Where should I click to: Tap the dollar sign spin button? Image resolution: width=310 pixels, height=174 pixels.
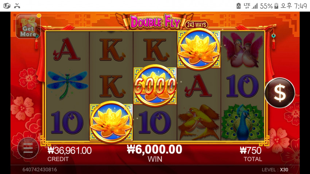click(x=280, y=93)
